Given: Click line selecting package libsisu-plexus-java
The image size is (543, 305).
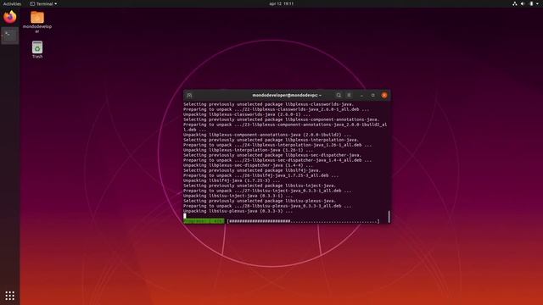Looking at the screenshot, I should [x=260, y=201].
